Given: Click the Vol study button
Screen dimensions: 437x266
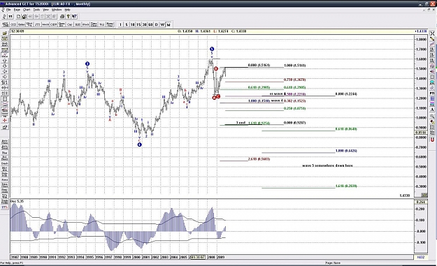Looking at the screenshot, I should [102, 24].
